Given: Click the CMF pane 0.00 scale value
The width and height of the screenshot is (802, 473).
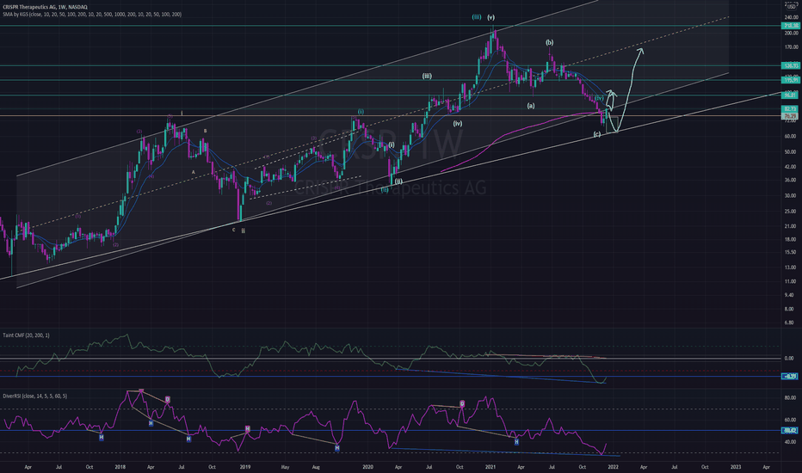Looking at the screenshot, I should coord(789,358).
